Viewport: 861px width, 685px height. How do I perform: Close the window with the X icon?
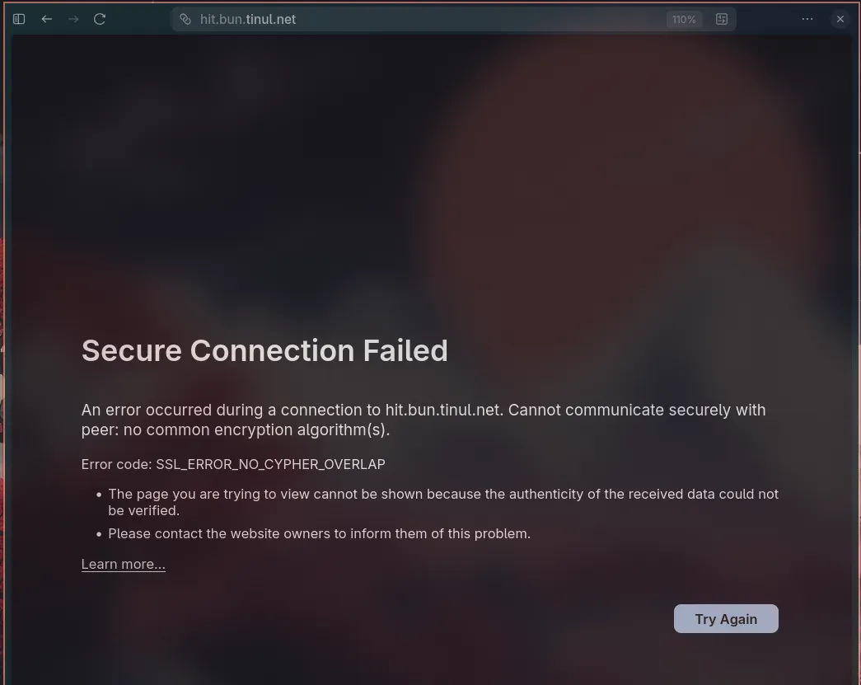coord(840,19)
